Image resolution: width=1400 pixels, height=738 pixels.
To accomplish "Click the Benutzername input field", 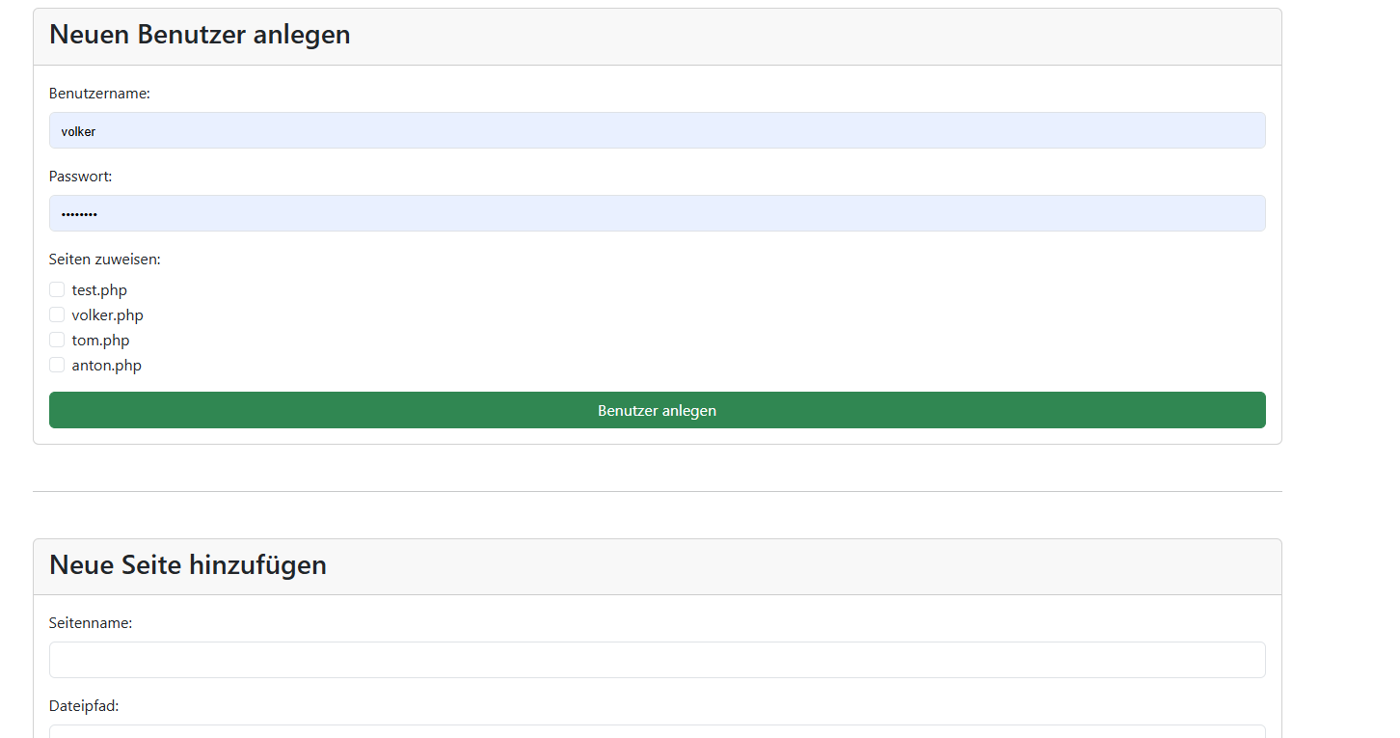I will (657, 130).
